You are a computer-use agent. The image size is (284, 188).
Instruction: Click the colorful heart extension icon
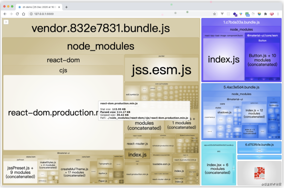pyautogui.click(x=241, y=14)
